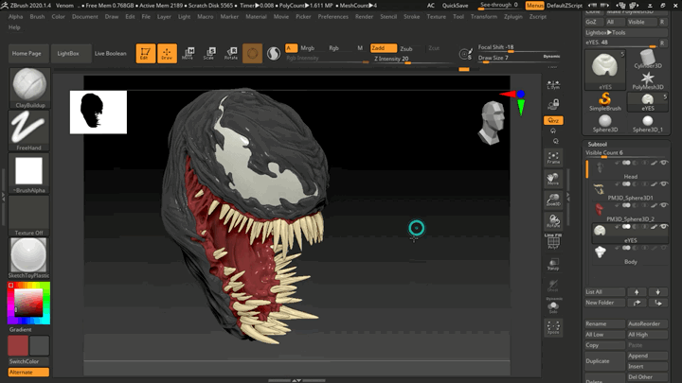Select eYES tool thumbnail in Tool palette
The height and width of the screenshot is (383, 682).
[x=605, y=70]
